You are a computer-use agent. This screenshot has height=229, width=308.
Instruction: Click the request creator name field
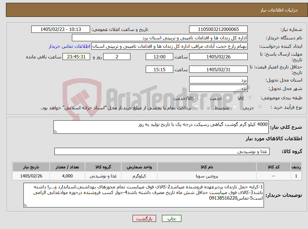(x=169, y=46)
